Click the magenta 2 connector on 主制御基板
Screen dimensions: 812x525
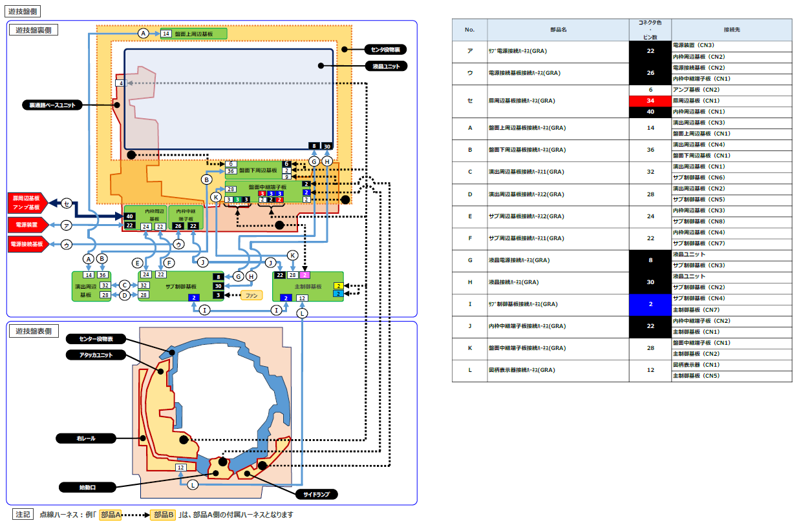(306, 275)
